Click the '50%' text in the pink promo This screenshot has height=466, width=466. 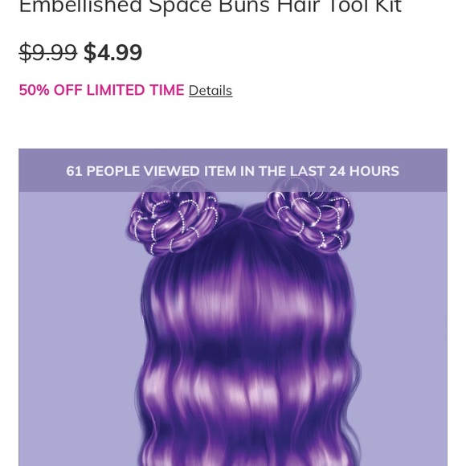pyautogui.click(x=34, y=90)
